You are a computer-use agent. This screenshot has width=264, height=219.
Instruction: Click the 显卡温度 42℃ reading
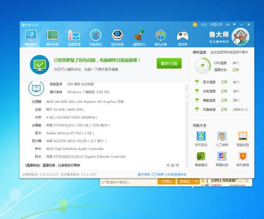(236, 82)
